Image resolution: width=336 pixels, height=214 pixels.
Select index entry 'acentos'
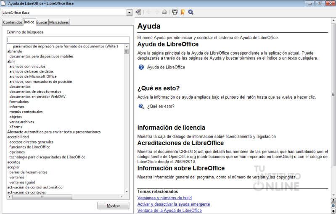pos(14,162)
